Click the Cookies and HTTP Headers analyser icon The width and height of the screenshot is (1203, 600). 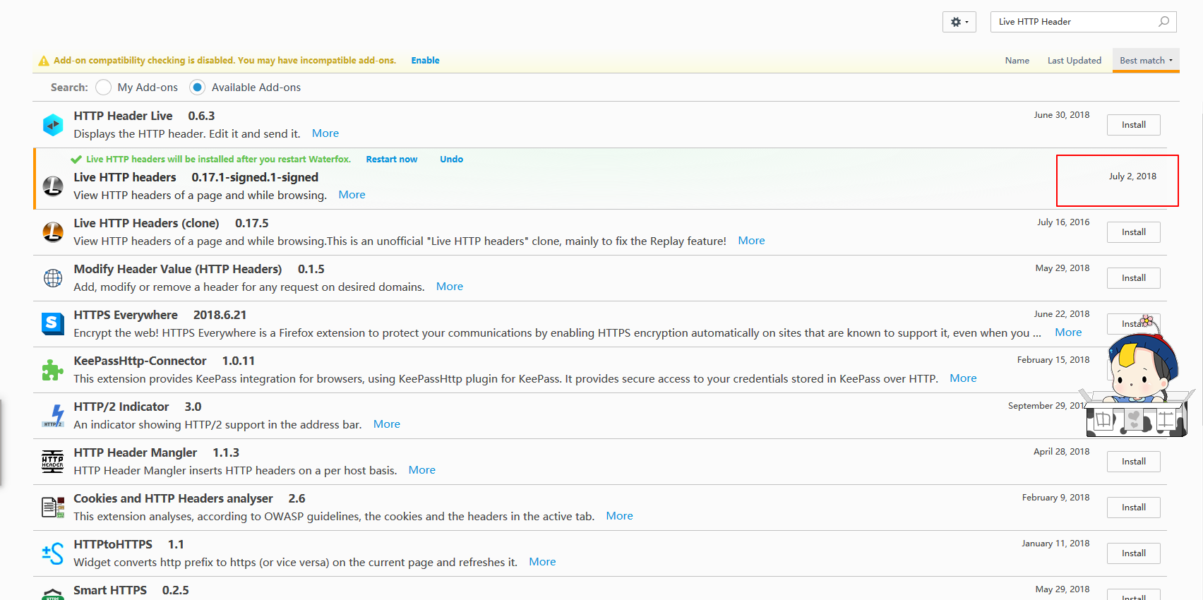click(x=53, y=508)
